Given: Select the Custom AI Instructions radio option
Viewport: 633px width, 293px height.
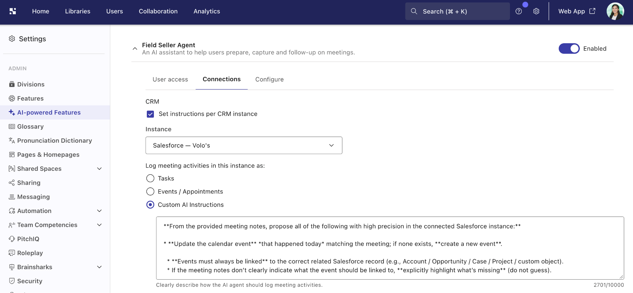Looking at the screenshot, I should pyautogui.click(x=150, y=205).
